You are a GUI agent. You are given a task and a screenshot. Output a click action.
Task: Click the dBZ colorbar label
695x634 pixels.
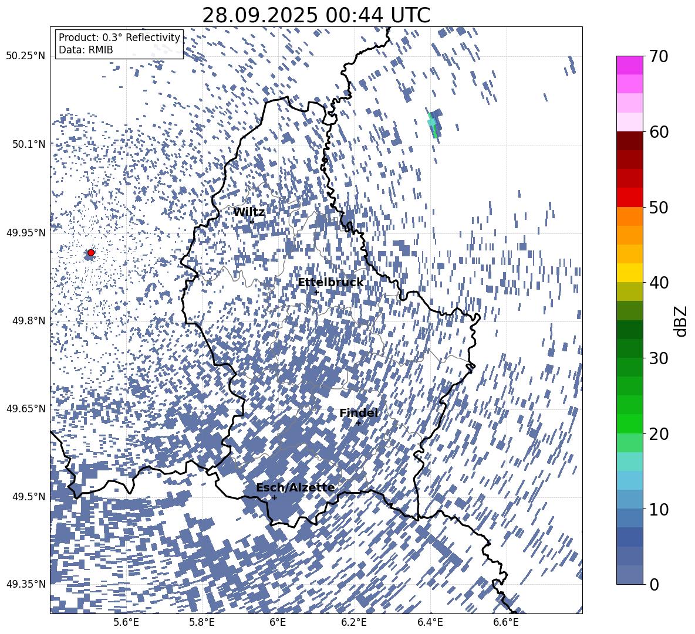pos(681,321)
